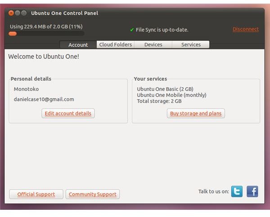Click the 'Your services' group label

(x=150, y=79)
